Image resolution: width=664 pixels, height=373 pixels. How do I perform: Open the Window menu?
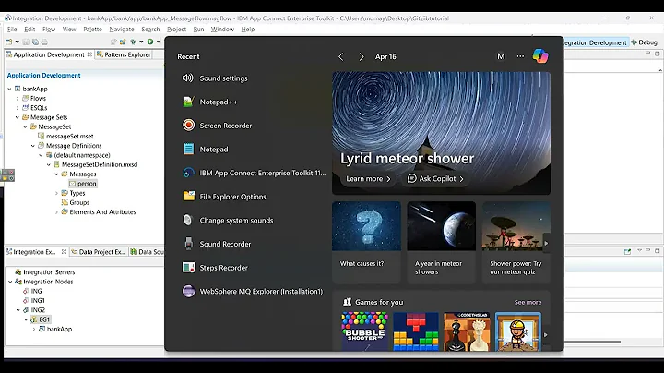(222, 30)
